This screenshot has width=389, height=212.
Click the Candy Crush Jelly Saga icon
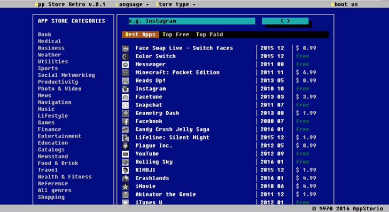click(x=125, y=129)
